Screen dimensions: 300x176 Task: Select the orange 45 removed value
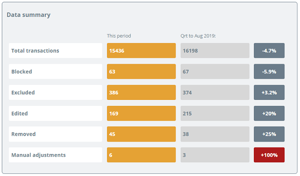pos(141,134)
